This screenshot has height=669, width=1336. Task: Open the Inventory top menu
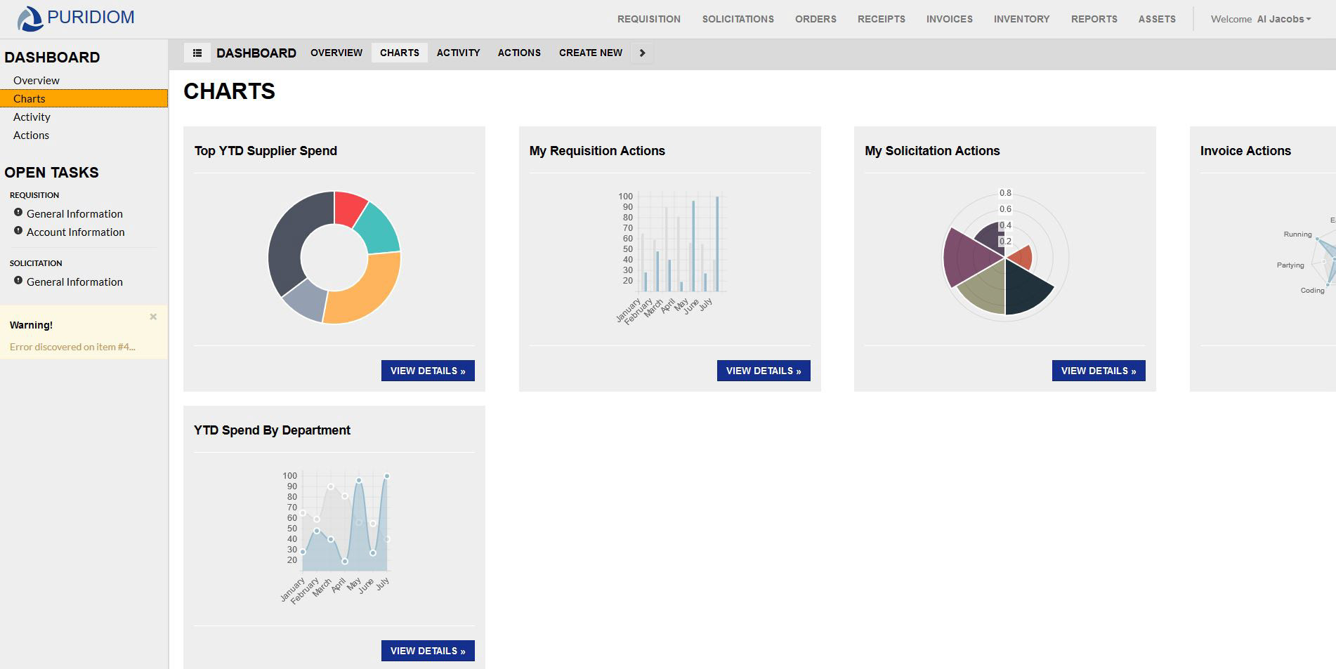[1021, 19]
